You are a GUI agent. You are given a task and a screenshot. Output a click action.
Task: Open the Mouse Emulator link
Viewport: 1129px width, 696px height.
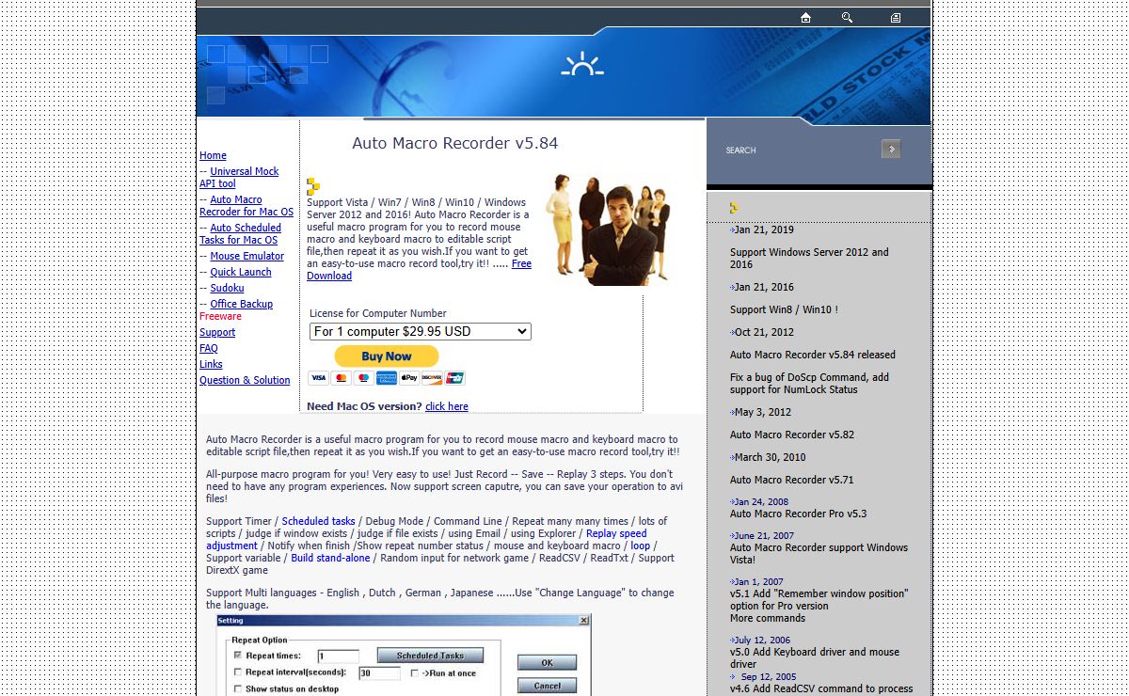pyautogui.click(x=246, y=256)
